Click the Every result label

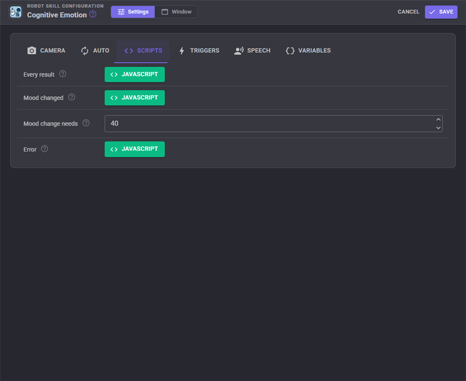point(39,75)
